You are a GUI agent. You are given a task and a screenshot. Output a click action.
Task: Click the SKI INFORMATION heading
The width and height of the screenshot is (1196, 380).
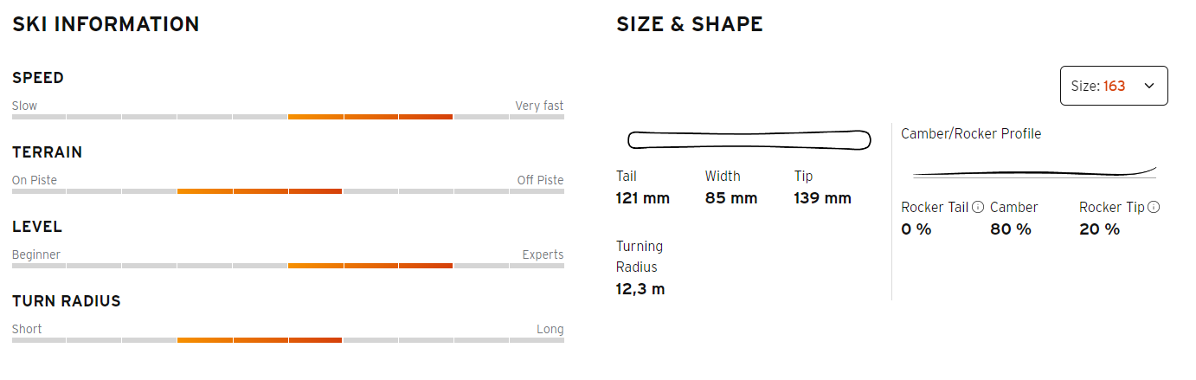click(x=106, y=24)
